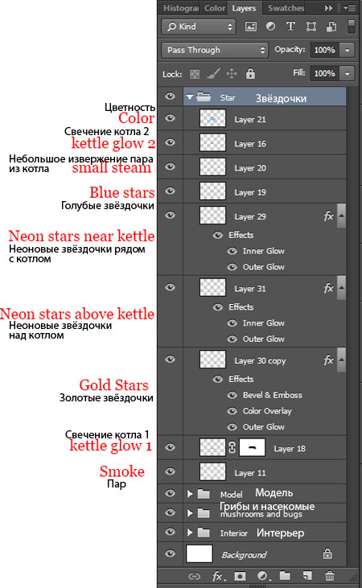The width and height of the screenshot is (362, 588).
Task: Click Outer Glow effect under Layer 31
Action: [x=263, y=339]
